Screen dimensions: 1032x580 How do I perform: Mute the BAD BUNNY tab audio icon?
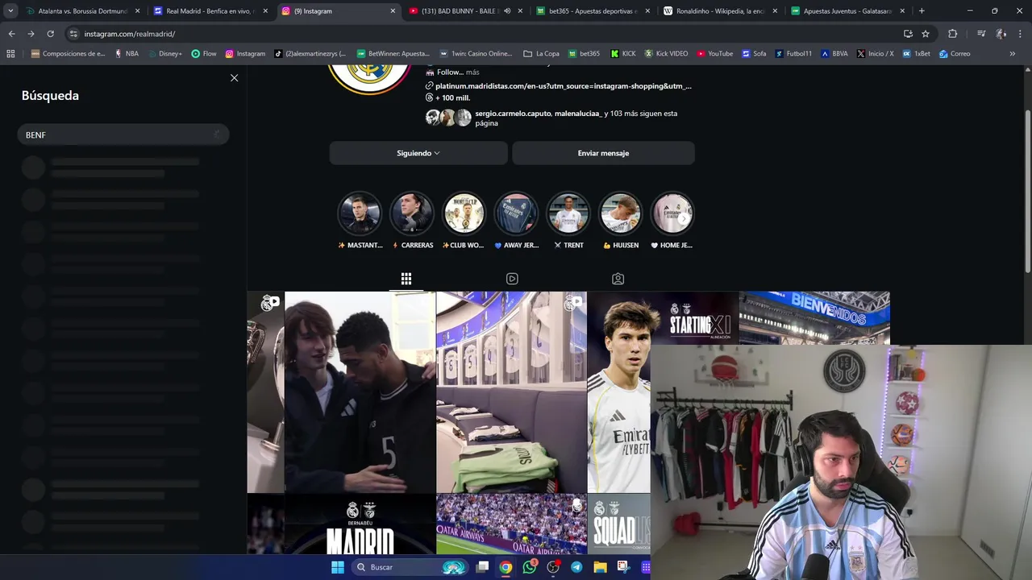pos(507,11)
